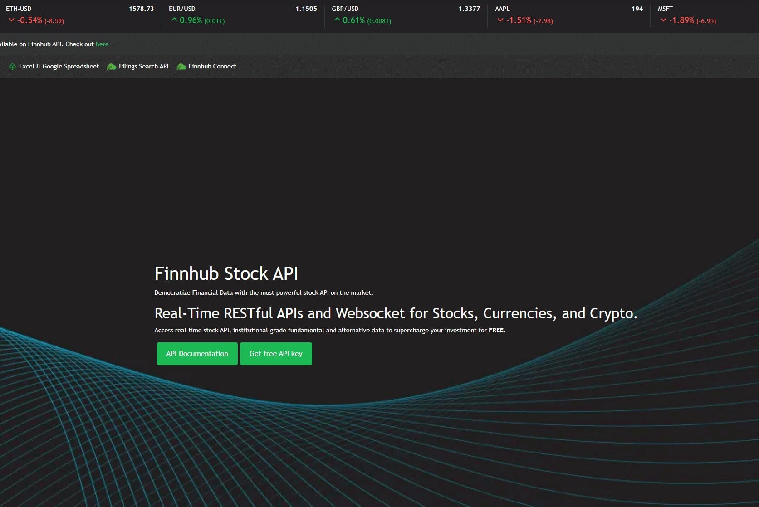The width and height of the screenshot is (759, 507).
Task: Select the AAPL quote value 194
Action: 637,8
